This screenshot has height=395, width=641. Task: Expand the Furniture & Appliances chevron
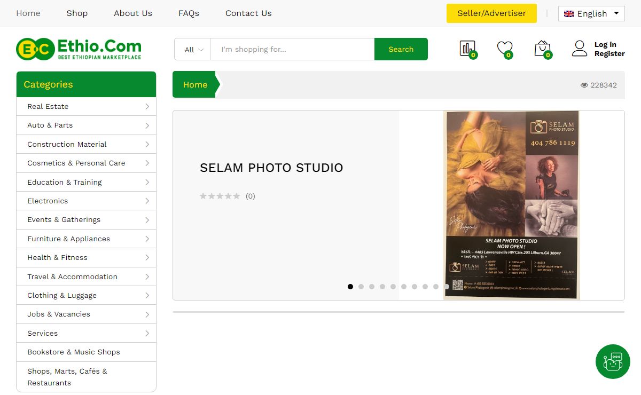[x=147, y=239]
